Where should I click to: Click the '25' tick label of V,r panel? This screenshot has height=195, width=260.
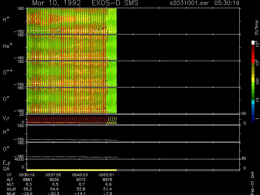[22, 114]
